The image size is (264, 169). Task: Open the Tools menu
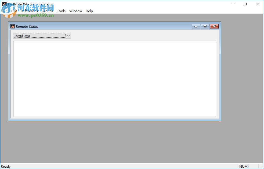click(x=61, y=11)
